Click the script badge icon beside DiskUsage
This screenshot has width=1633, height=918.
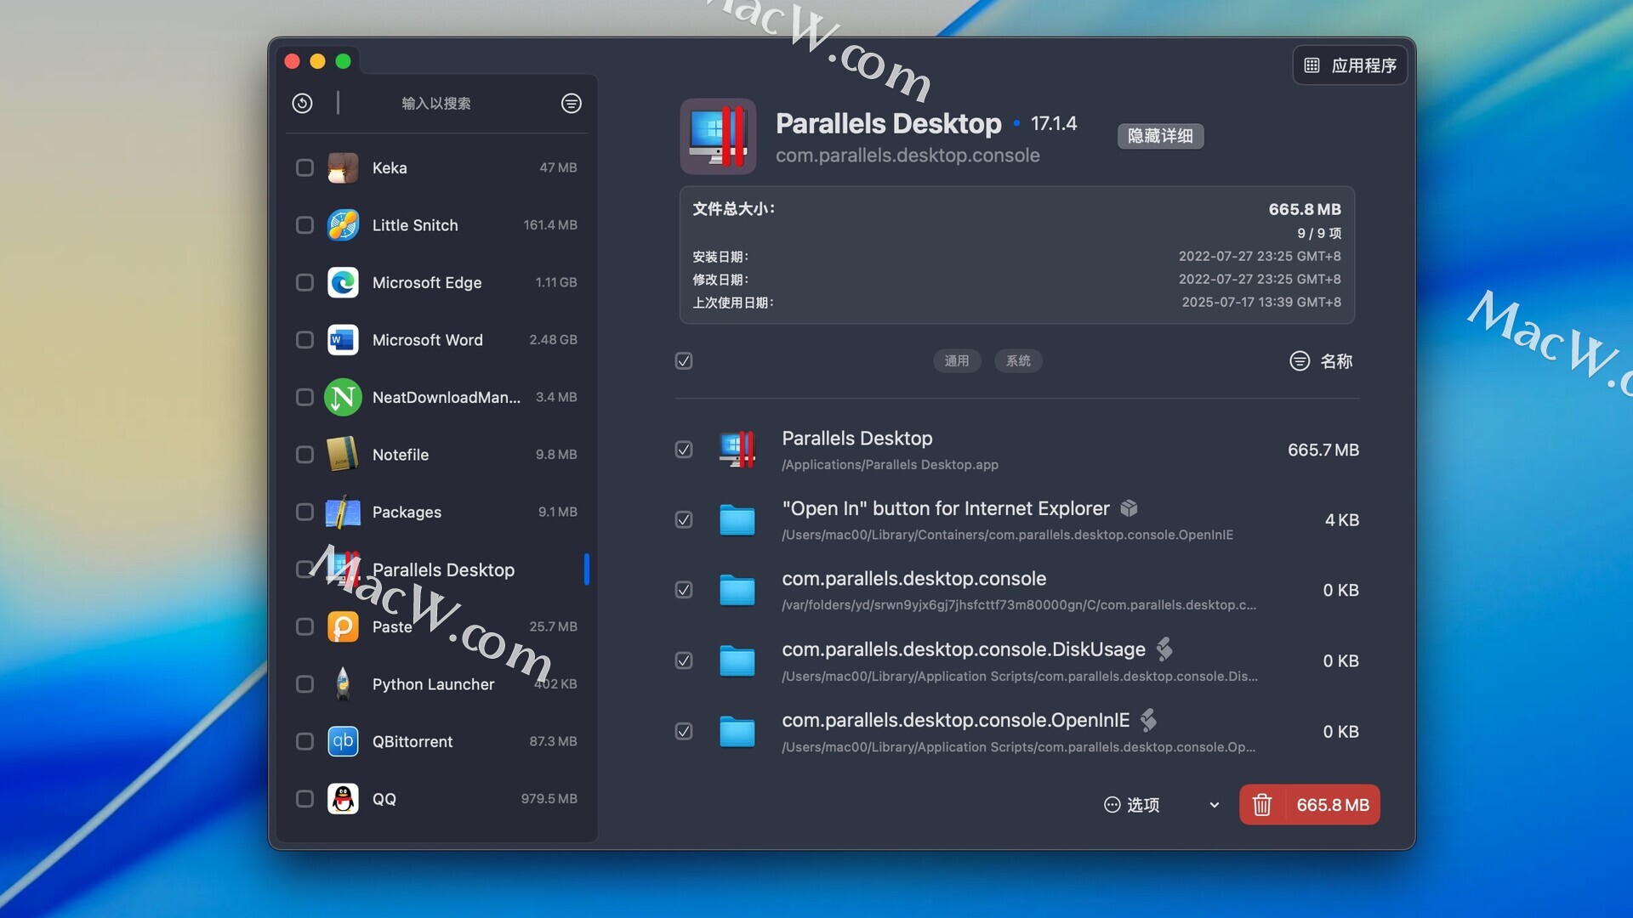point(1164,649)
